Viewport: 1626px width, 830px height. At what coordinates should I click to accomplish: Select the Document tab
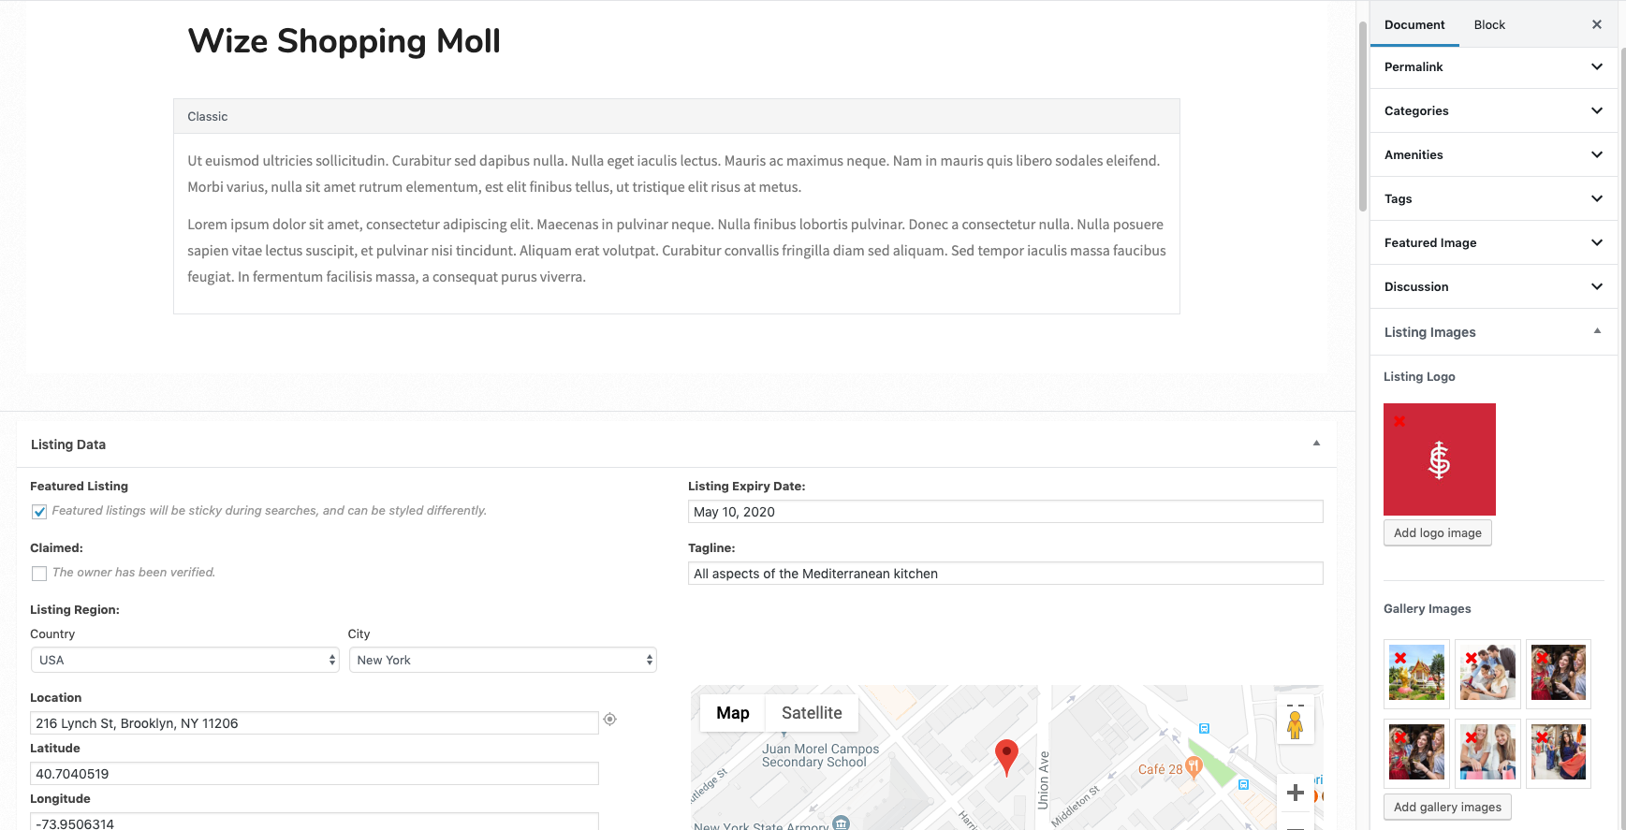1414,24
